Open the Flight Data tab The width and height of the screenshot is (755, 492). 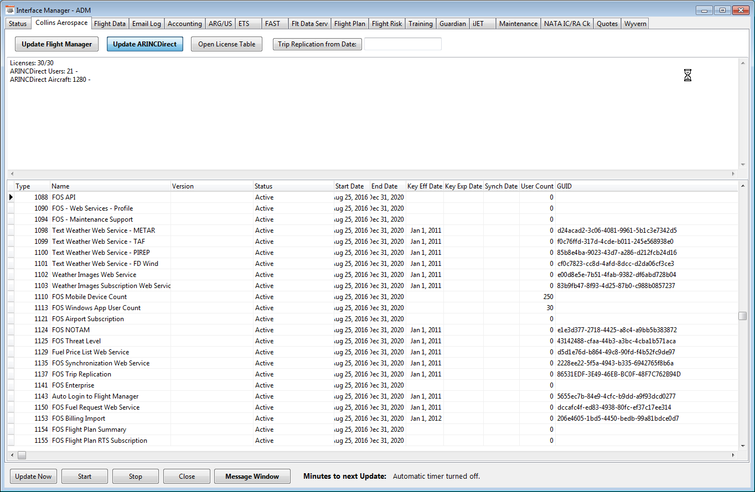click(110, 24)
